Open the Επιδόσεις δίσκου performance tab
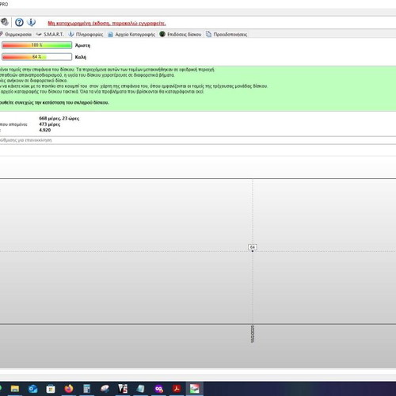Screen dimensions: 396x396 click(181, 34)
